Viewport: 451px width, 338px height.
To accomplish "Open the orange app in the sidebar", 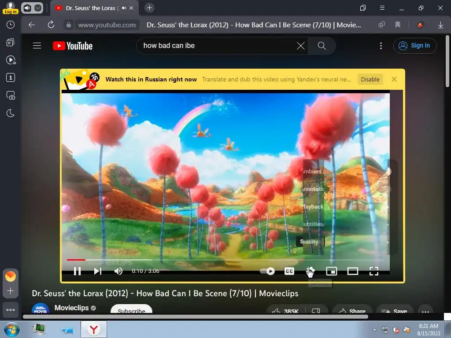I will (x=11, y=276).
